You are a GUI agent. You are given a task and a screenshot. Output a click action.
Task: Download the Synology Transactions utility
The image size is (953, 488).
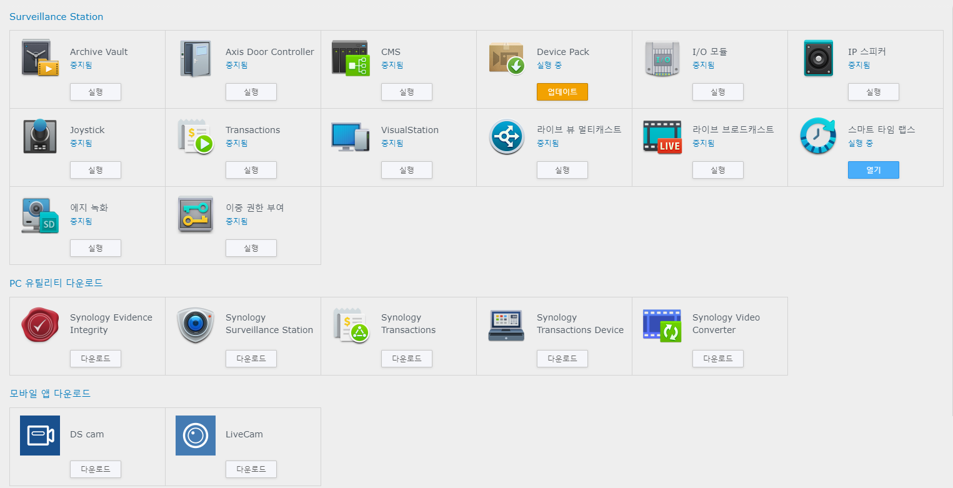407,359
